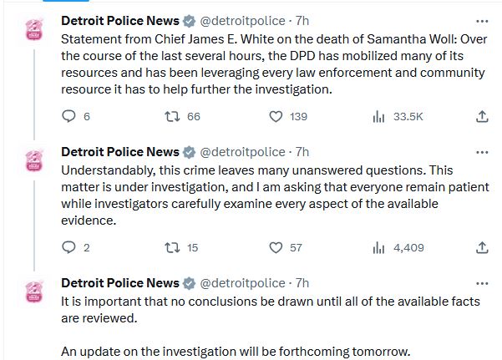Reply to the unanswered questions tweet
Image resolution: width=502 pixels, height=360 pixels.
pos(69,247)
